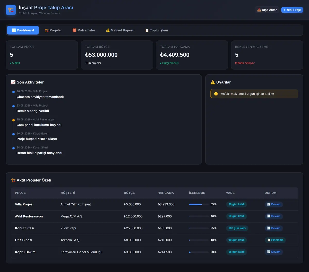Screen dimensions: 309x272
Task: Click the Köprü Bakım progress bar
Action: click(x=199, y=252)
